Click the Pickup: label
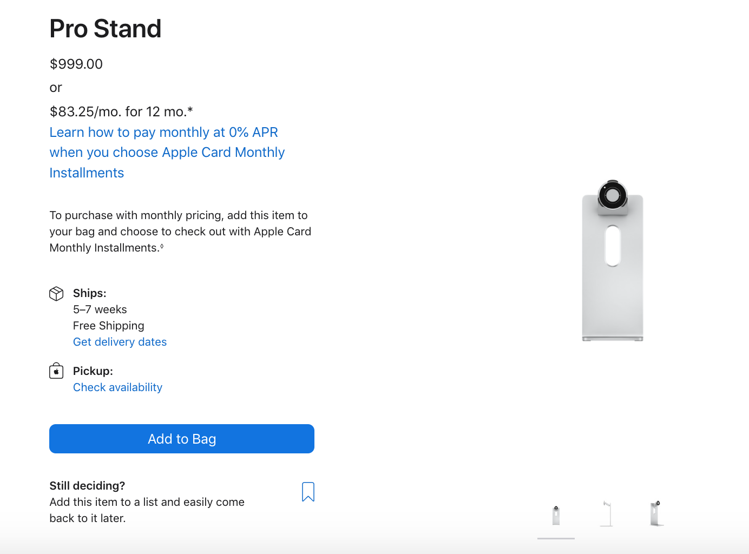Image resolution: width=749 pixels, height=554 pixels. (93, 371)
